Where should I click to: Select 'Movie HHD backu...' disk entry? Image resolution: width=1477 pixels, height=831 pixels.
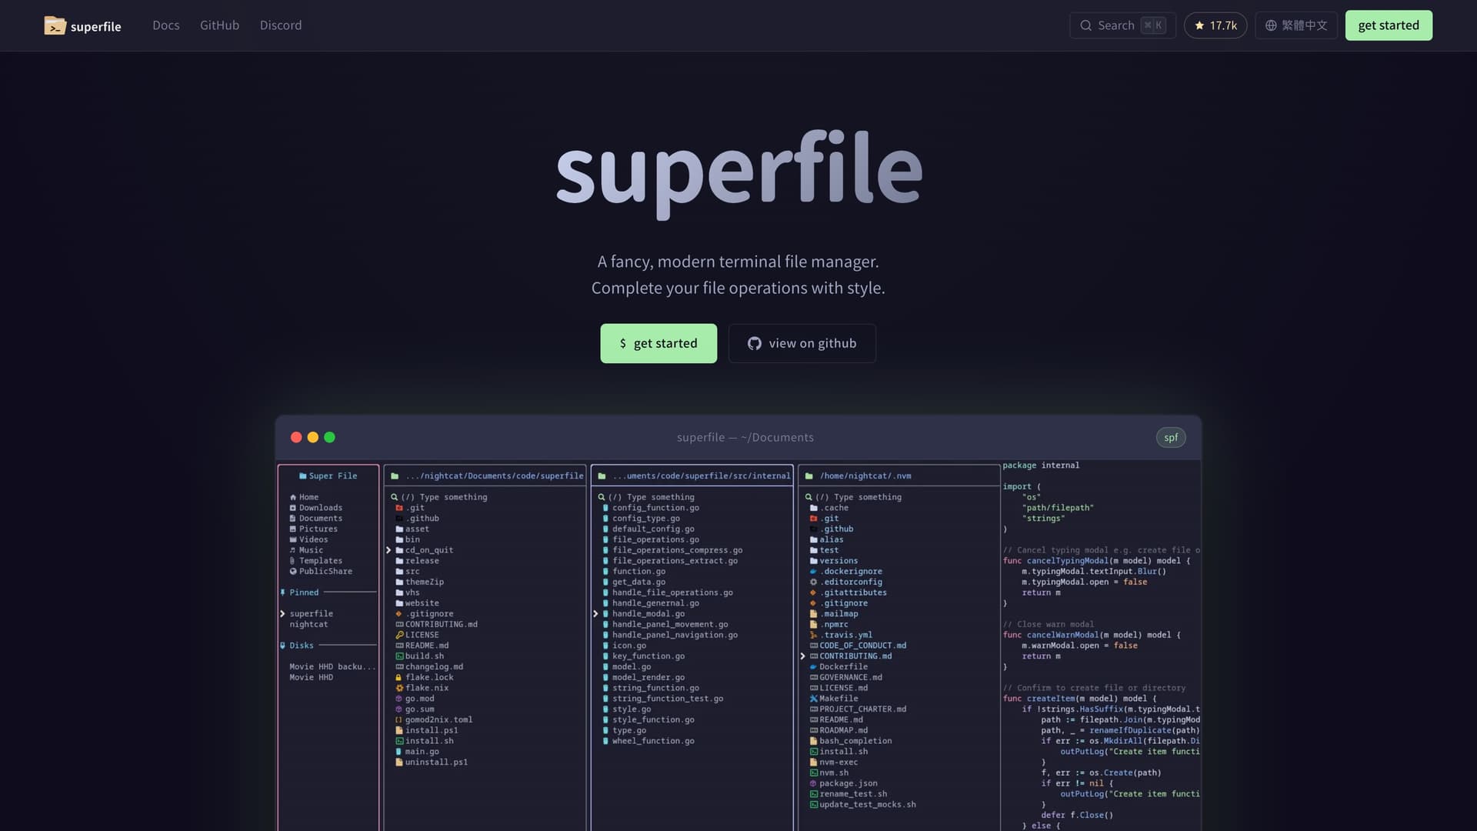pyautogui.click(x=332, y=667)
